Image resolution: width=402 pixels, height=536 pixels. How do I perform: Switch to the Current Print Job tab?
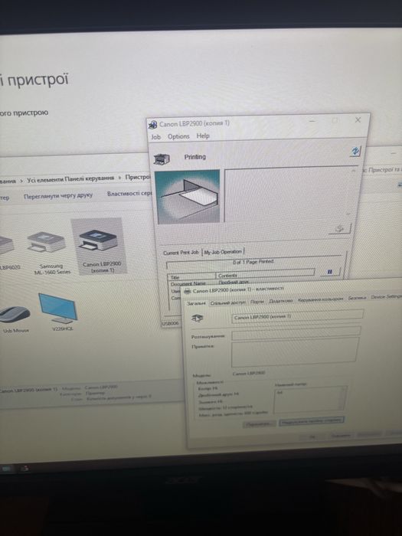(181, 253)
